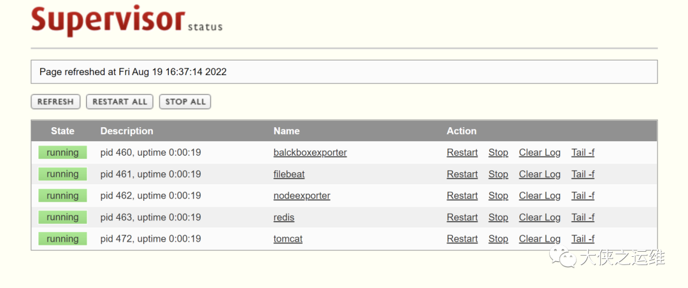Click the running state badge for tomcat

[x=62, y=239]
